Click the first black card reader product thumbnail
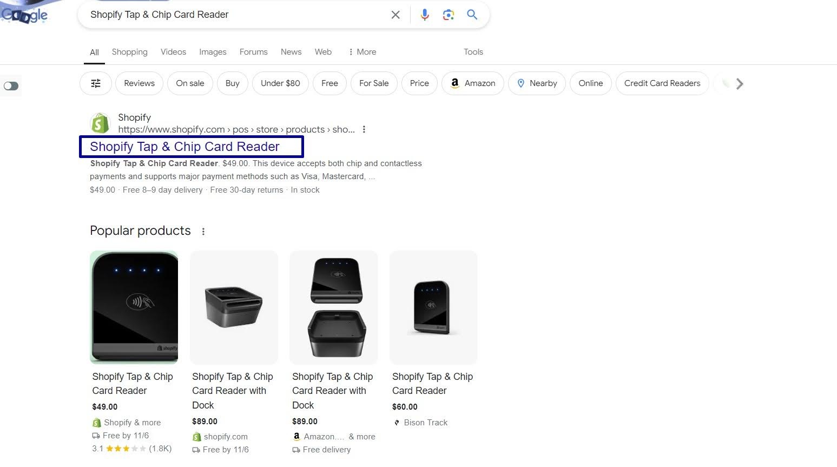The image size is (837, 467). point(134,307)
